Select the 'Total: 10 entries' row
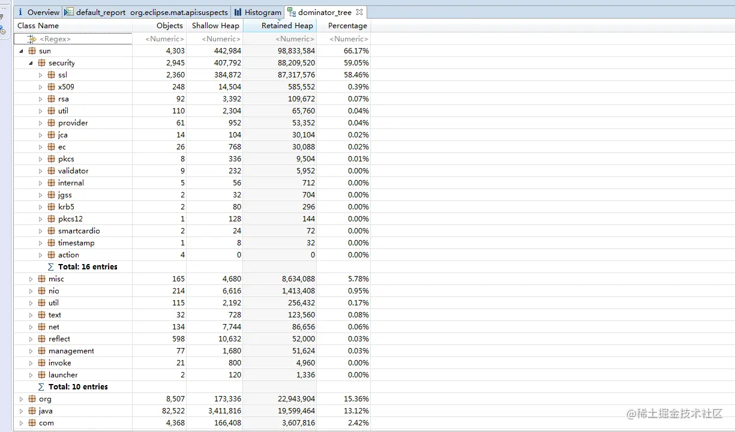 pyautogui.click(x=192, y=387)
